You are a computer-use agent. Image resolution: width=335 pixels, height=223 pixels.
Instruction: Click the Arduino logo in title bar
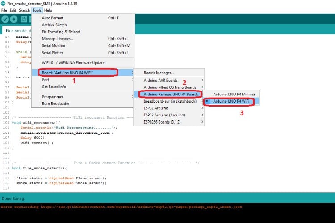click(3, 4)
